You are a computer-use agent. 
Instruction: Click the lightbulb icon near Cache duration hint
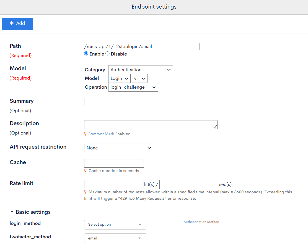[x=85, y=171]
